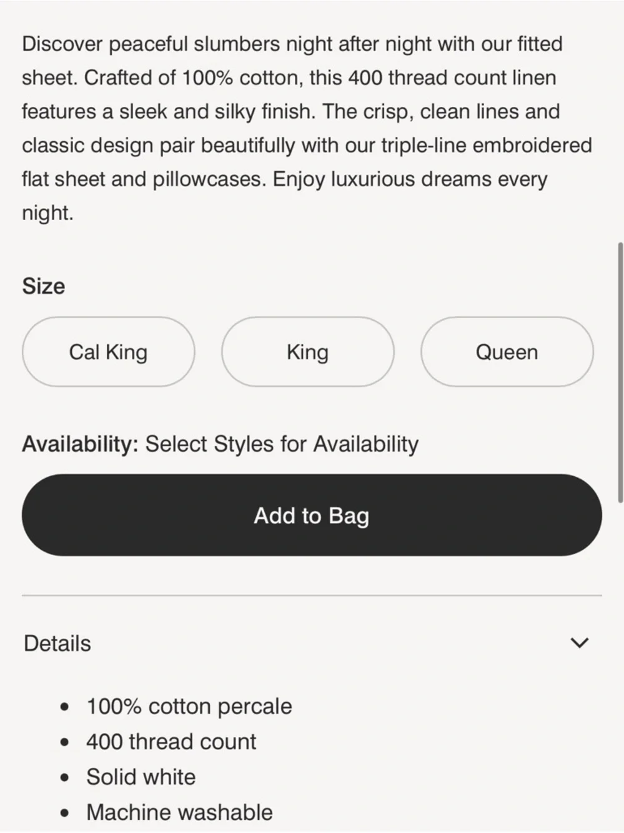Collapse the Details panel using its chevron

[x=580, y=642]
